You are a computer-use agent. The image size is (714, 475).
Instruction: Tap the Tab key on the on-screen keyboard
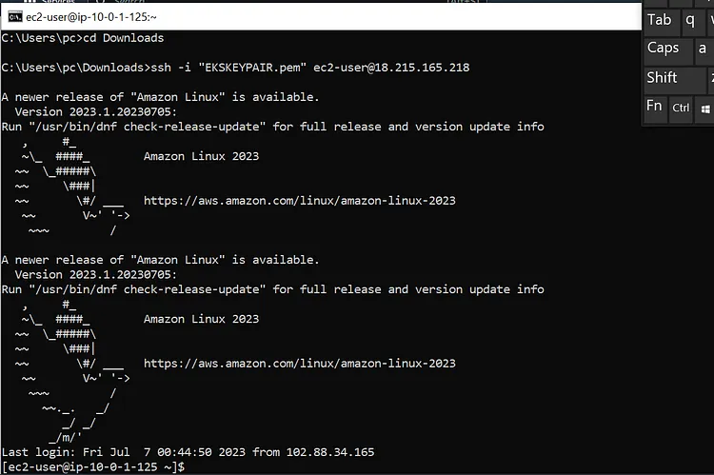662,21
